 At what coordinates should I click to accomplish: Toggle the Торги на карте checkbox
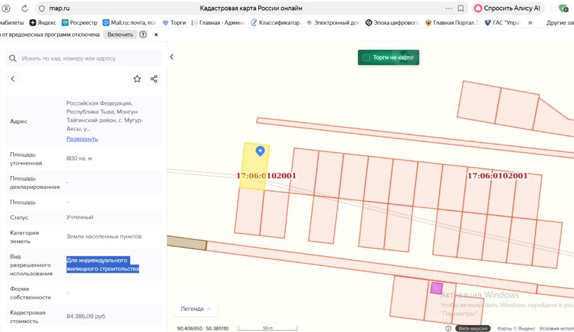coord(366,57)
